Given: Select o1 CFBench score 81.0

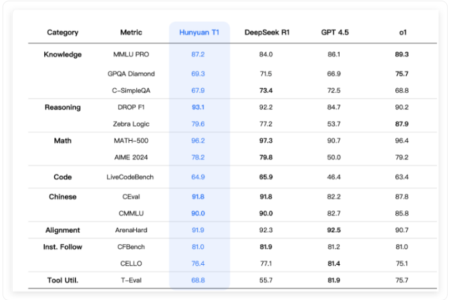Looking at the screenshot, I should click(402, 247).
